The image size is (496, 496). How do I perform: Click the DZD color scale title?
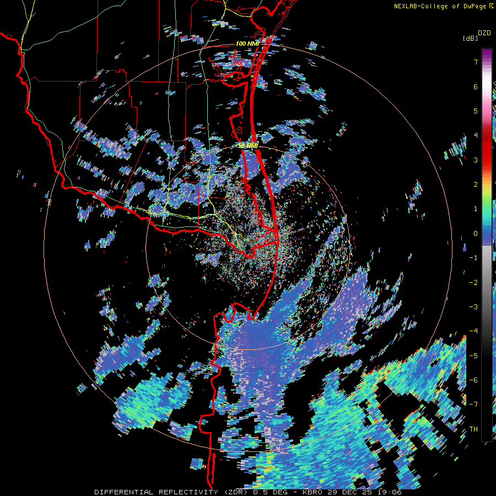[484, 33]
